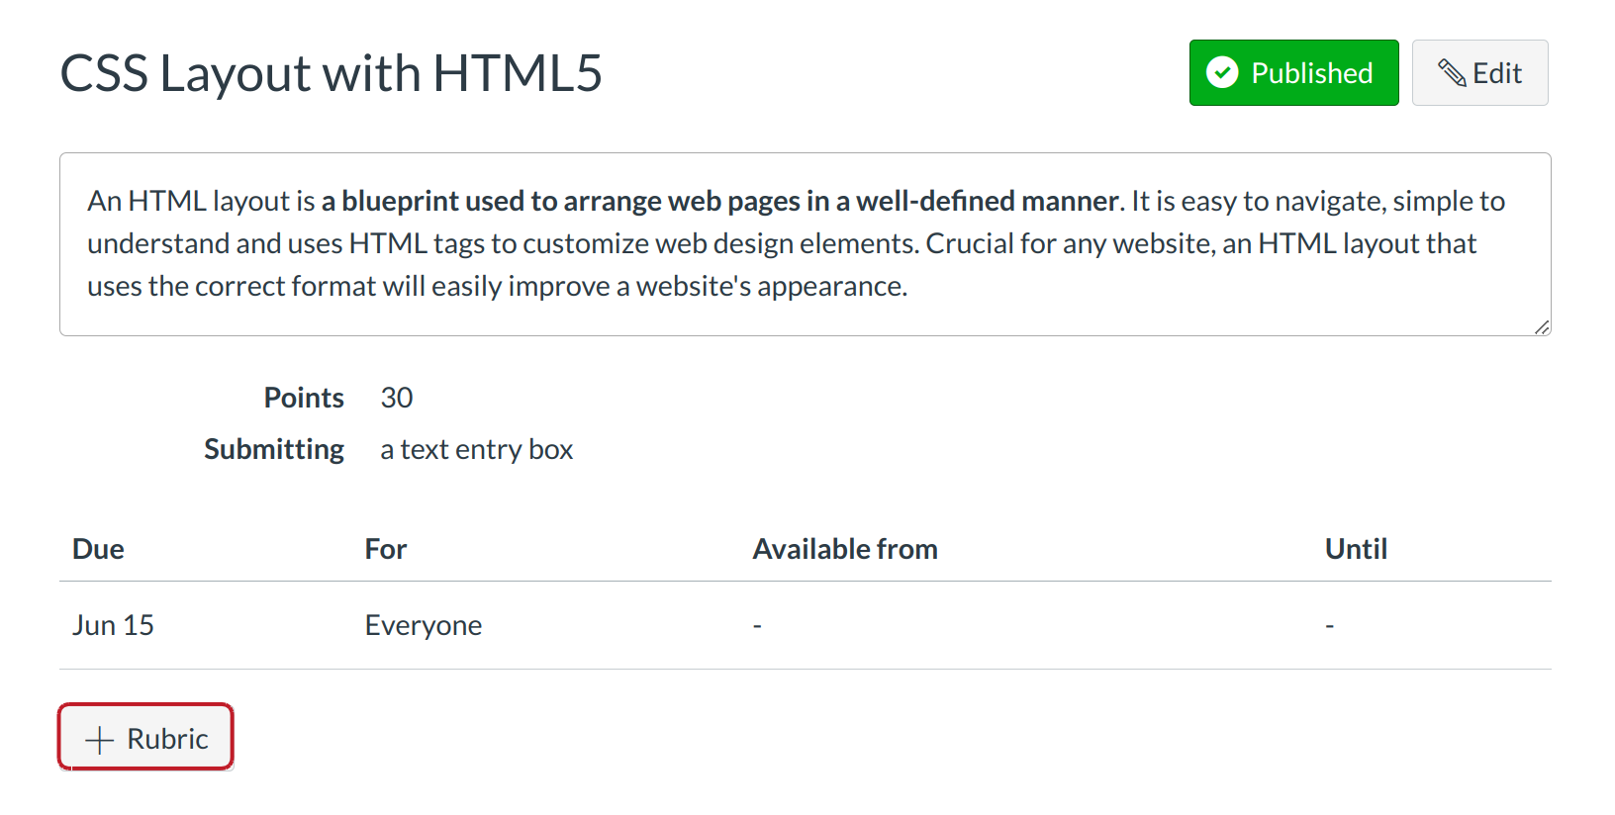Add a Rubric via its label
Viewport: 1615px width, 815px height.
(167, 739)
